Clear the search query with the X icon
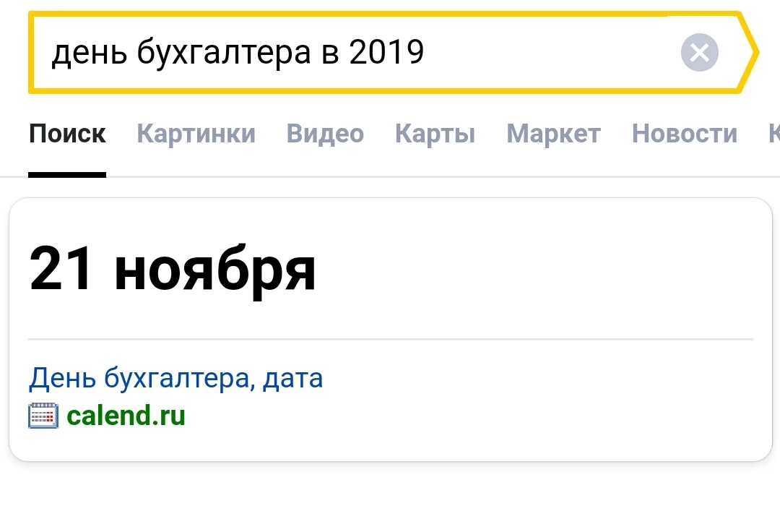Screen dimensions: 780x506 [698, 52]
